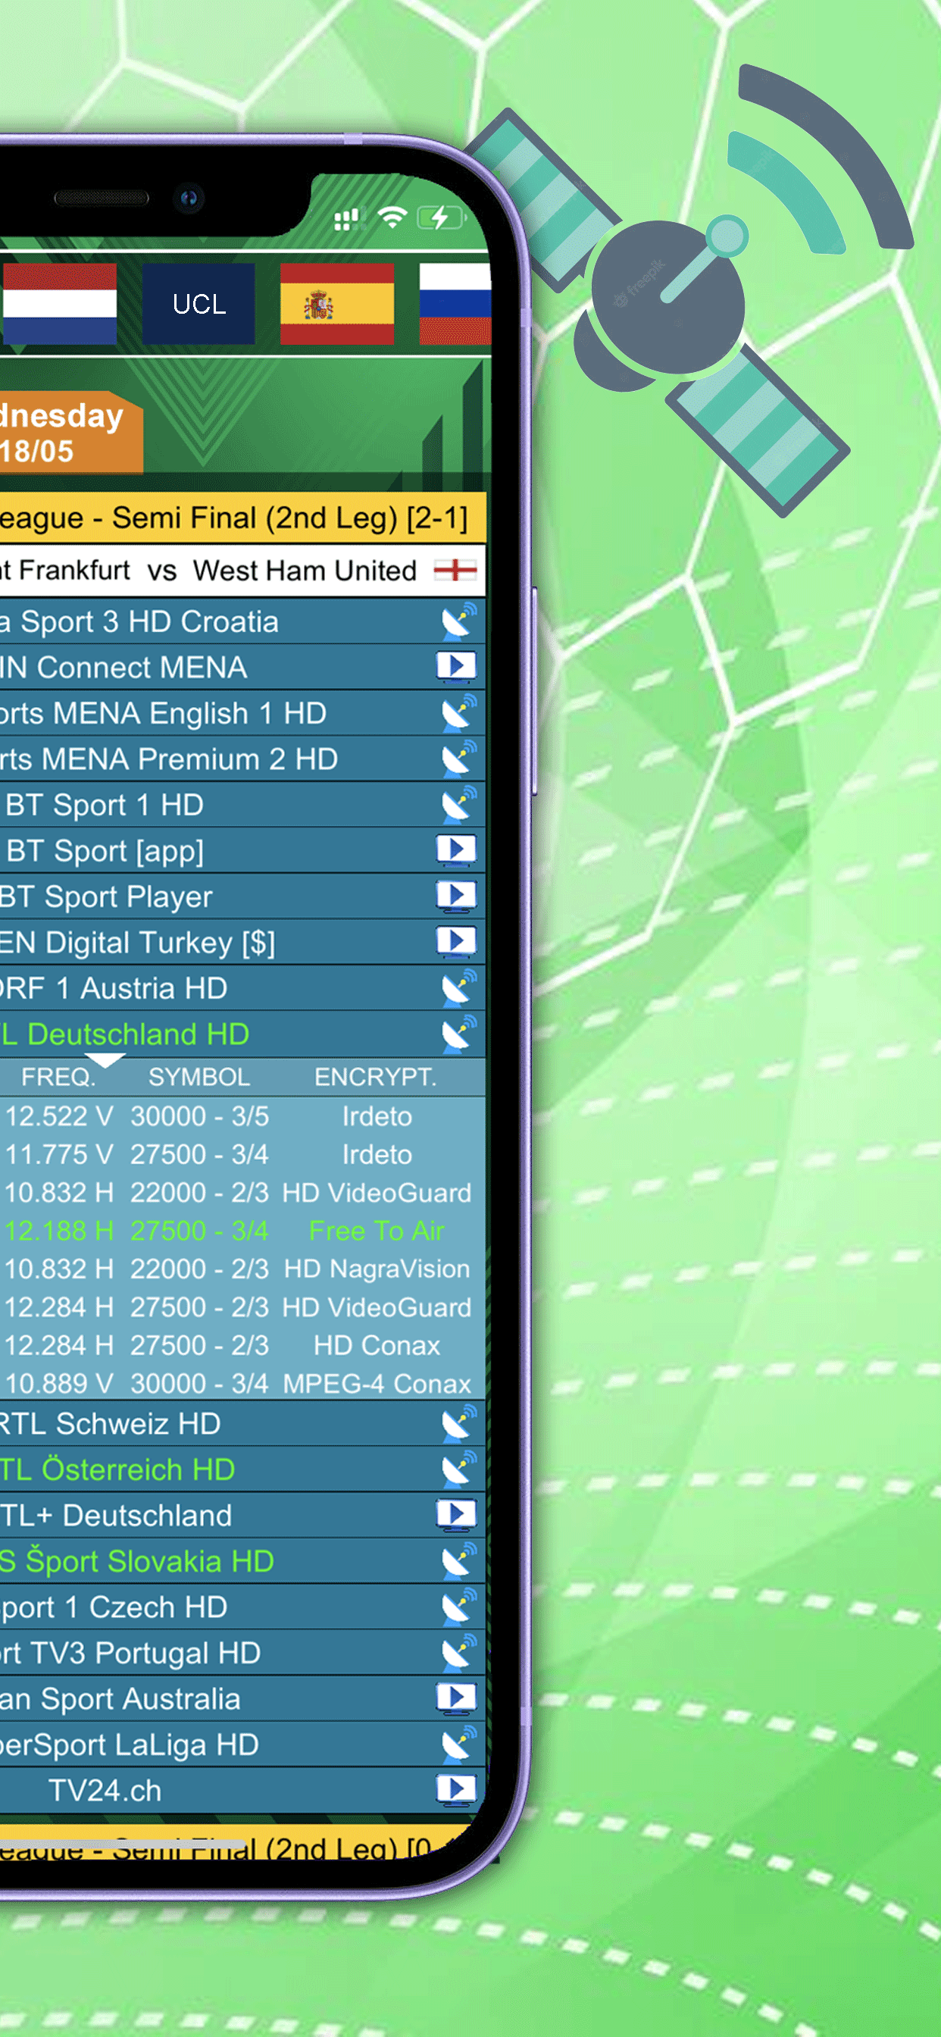This screenshot has height=2037, width=941.
Task: Expand ORF 1 Austria HD channel row
Action: pyautogui.click(x=242, y=988)
